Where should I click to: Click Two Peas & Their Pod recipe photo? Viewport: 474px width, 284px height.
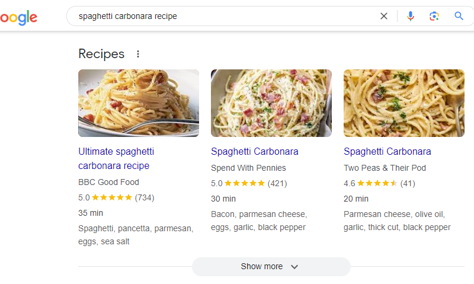tap(404, 103)
